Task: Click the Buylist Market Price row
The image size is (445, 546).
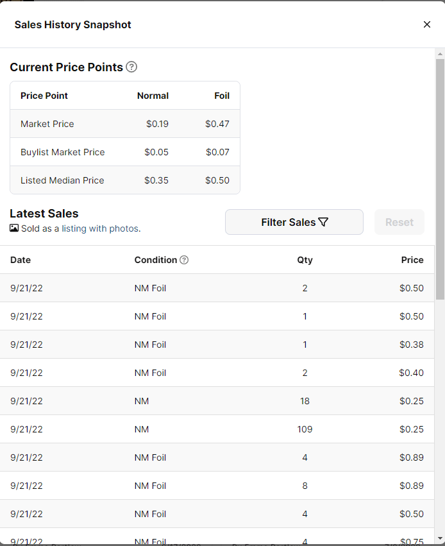Action: click(125, 152)
